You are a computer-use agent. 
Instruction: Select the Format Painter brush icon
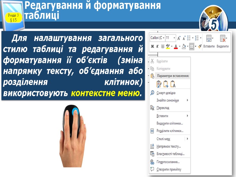pos(200,46)
